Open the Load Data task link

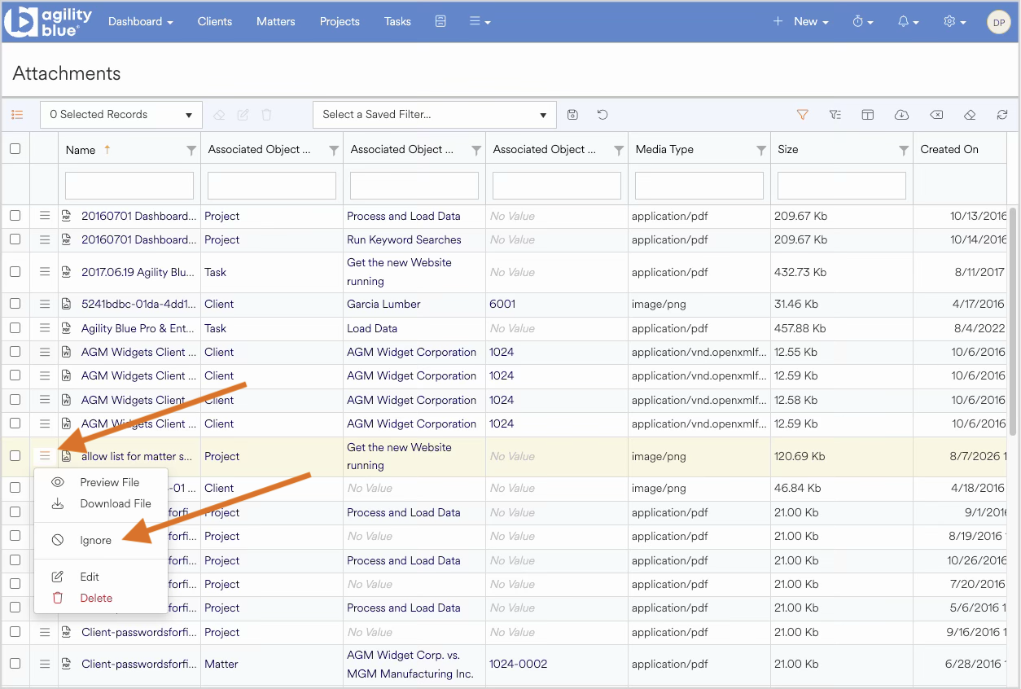372,328
